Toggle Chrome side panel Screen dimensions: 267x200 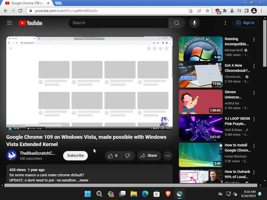[x=247, y=11]
